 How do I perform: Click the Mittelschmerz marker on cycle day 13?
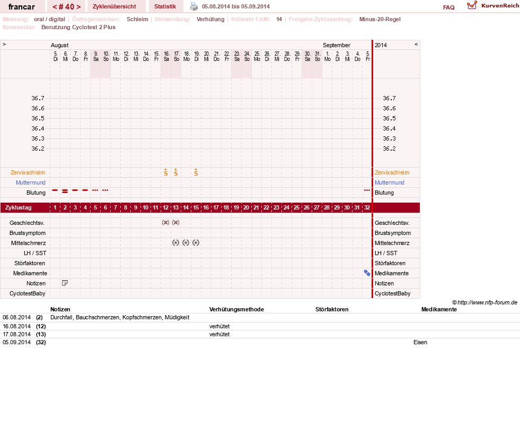click(x=176, y=242)
